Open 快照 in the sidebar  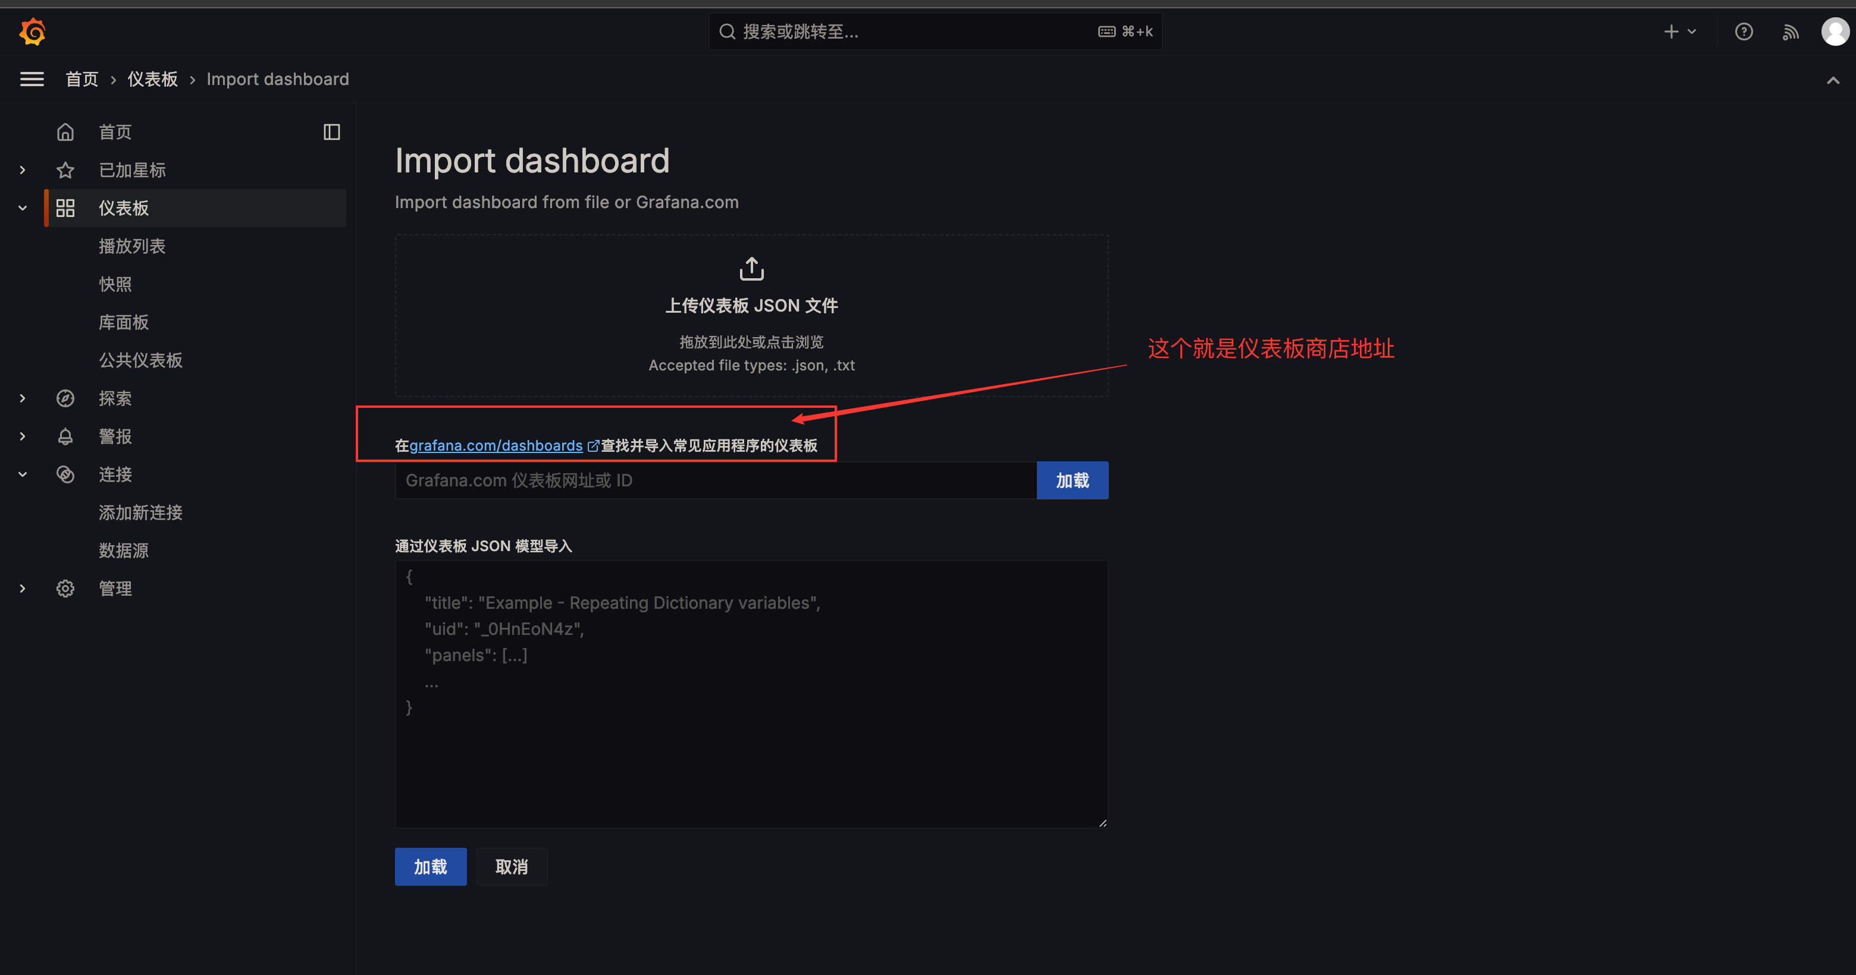coord(115,284)
